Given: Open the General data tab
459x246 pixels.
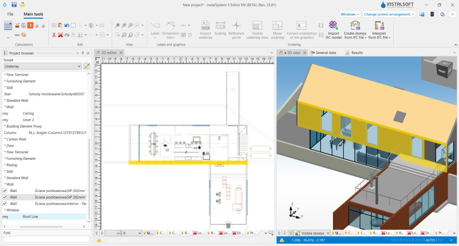Looking at the screenshot, I should 323,52.
